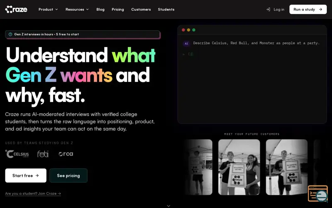The image size is (332, 208).
Task: Click the Run a study button
Action: (308, 9)
